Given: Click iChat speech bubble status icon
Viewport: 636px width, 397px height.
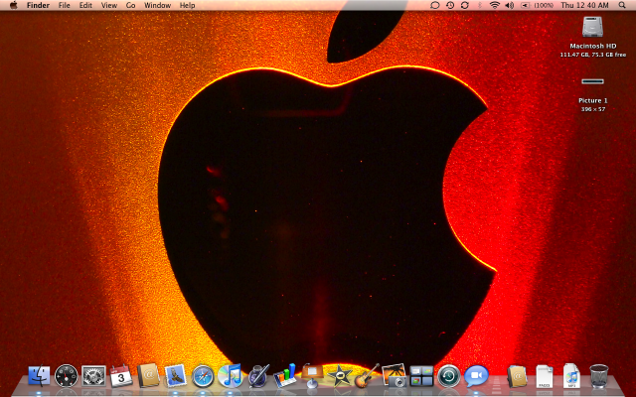Looking at the screenshot, I should [x=435, y=5].
